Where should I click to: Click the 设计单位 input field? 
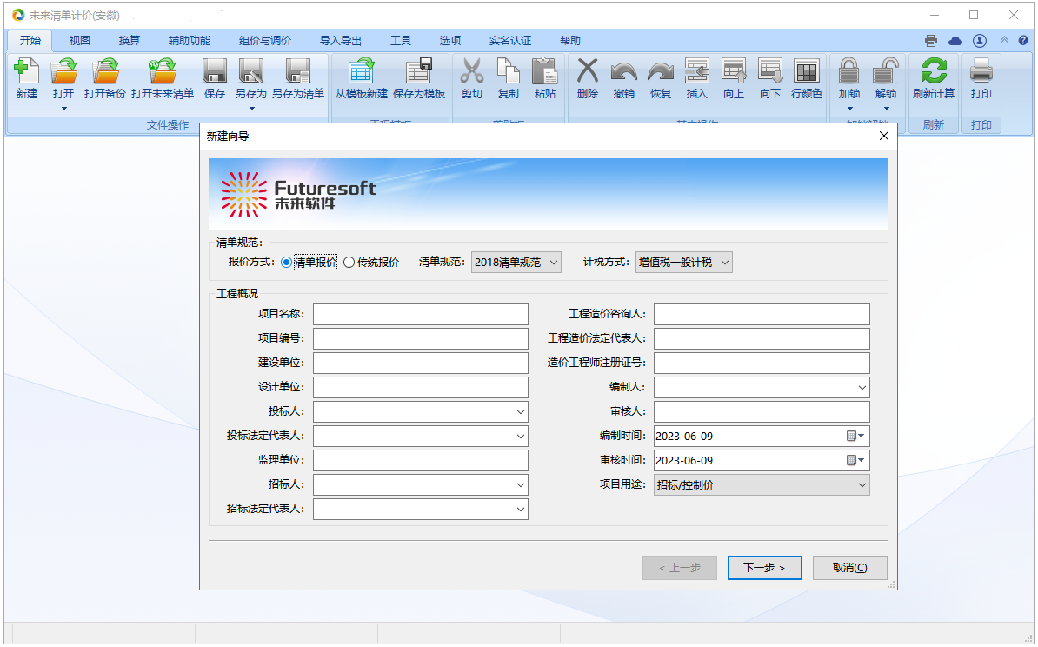pos(421,387)
